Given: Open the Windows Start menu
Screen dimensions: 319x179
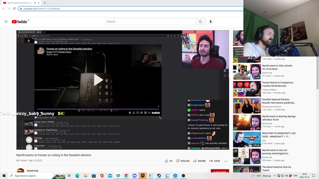Looking at the screenshot, I should click(x=4, y=176).
